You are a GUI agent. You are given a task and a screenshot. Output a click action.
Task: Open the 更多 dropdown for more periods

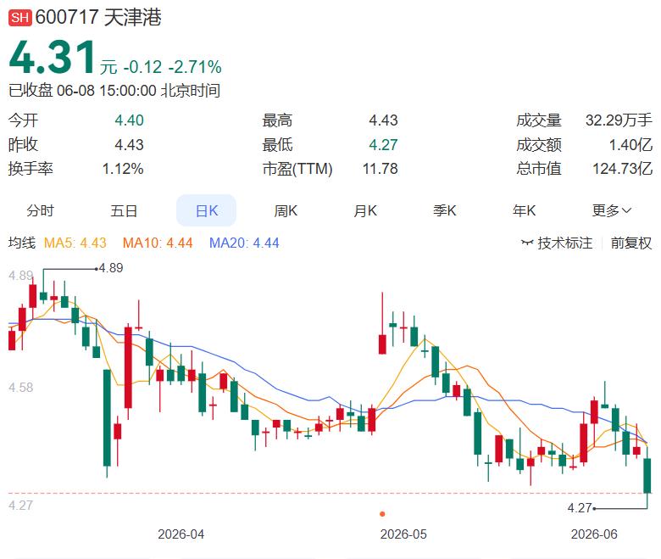click(x=611, y=210)
